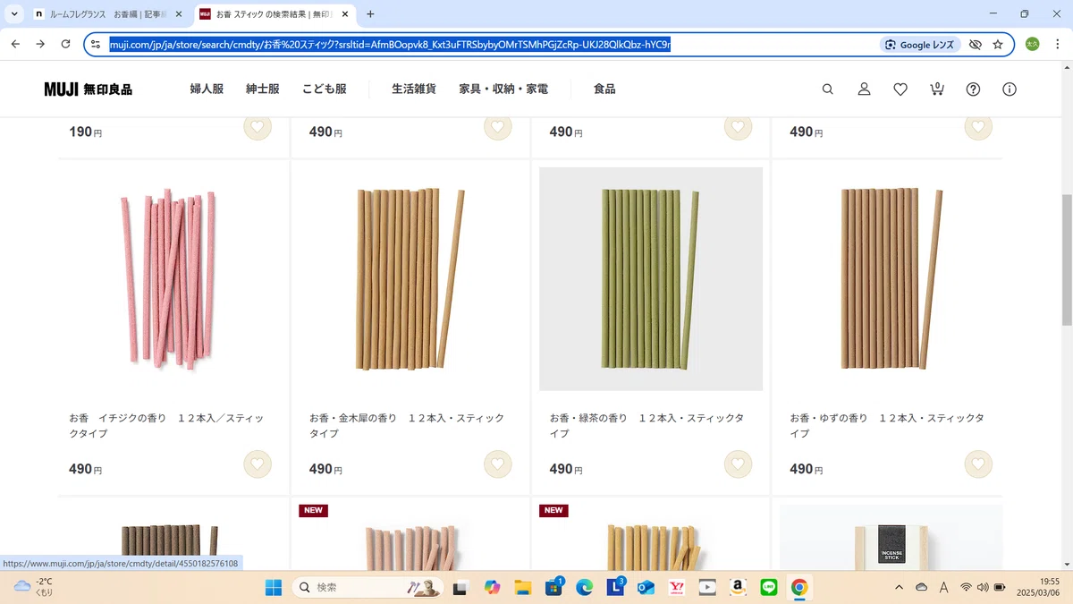
Task: Click the crossed-eye icon in address bar
Action: click(976, 45)
